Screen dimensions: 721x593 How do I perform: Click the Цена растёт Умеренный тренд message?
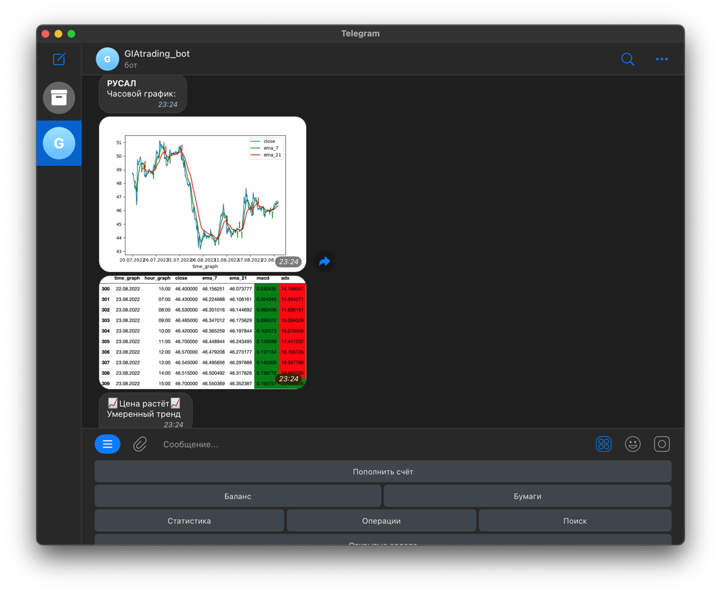(146, 411)
